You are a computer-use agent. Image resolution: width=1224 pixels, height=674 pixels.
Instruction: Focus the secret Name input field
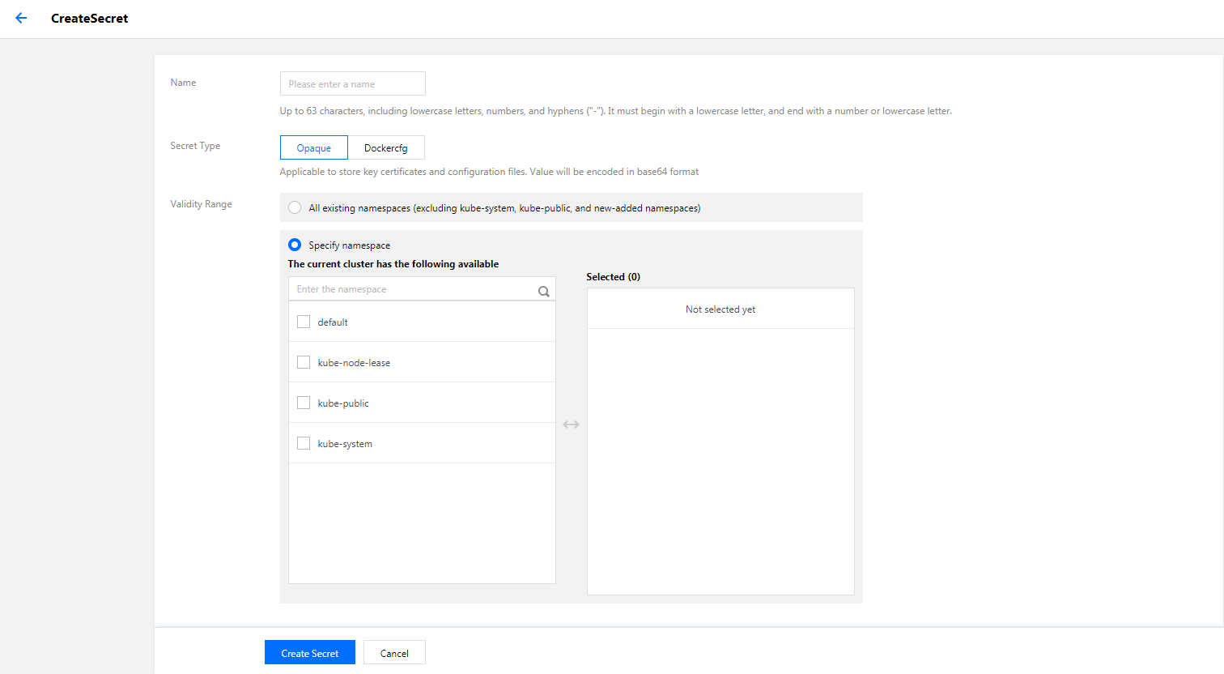[x=352, y=83]
